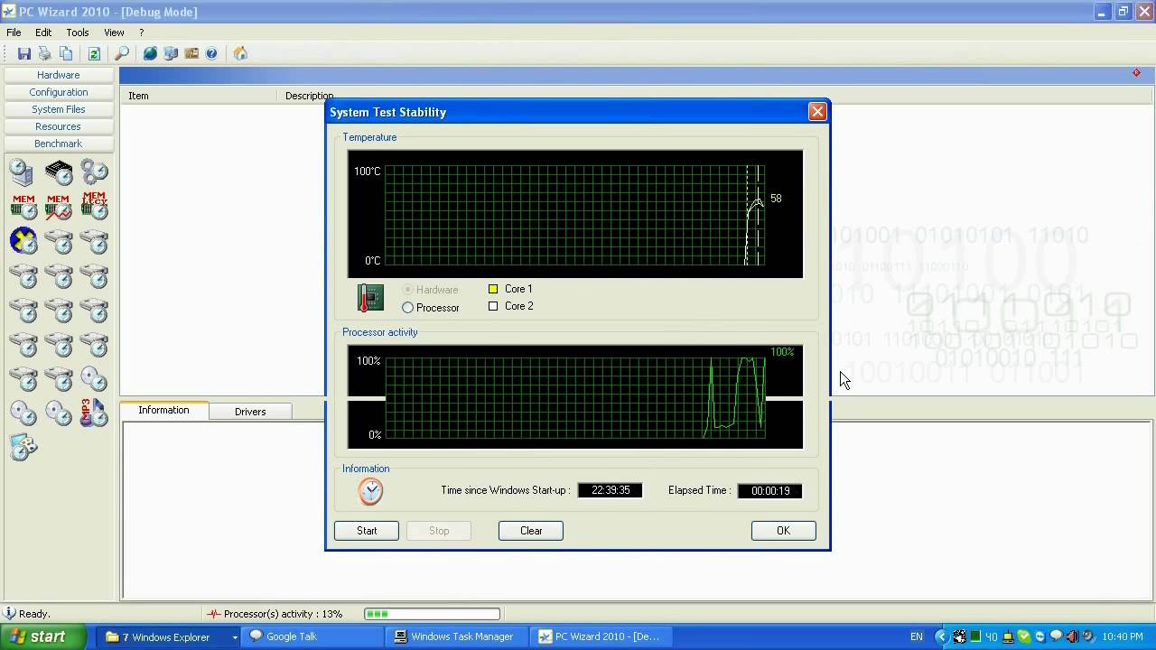
Task: Open the Tools menu
Action: click(x=78, y=32)
